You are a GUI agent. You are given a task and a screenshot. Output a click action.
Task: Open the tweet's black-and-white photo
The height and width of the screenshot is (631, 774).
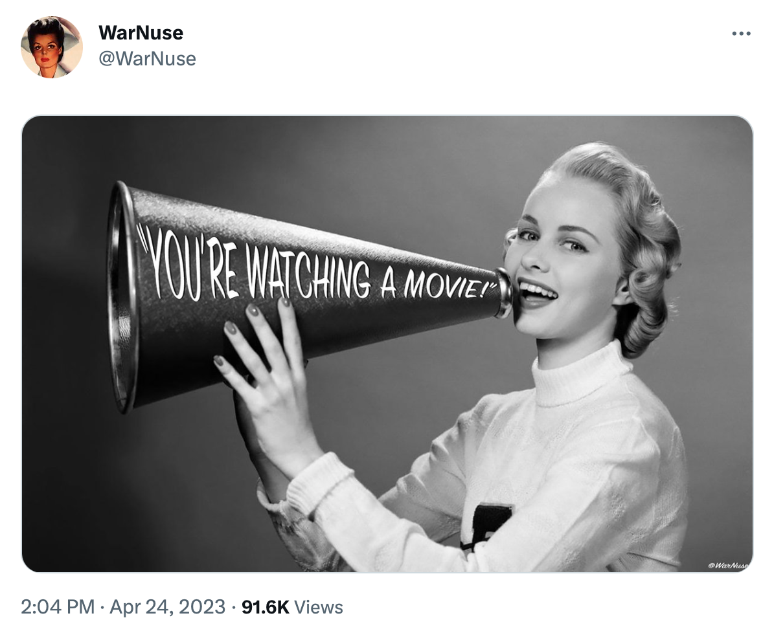pos(387,344)
